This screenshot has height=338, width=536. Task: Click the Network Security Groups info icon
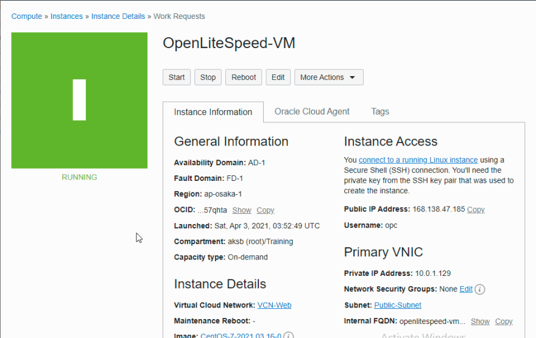pyautogui.click(x=479, y=289)
